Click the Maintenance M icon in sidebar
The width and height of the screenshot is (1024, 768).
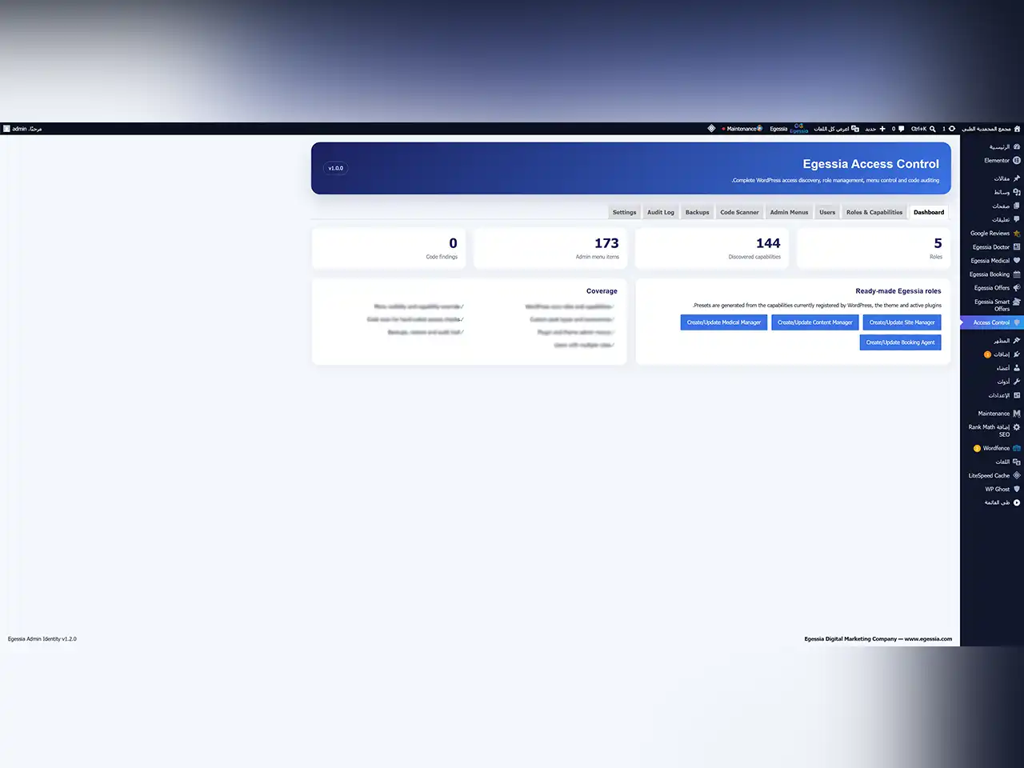(x=1017, y=414)
